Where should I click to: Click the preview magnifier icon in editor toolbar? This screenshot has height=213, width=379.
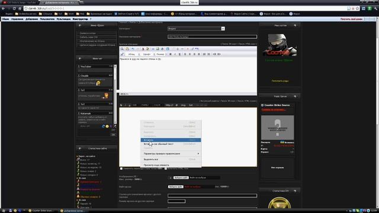tap(121, 49)
